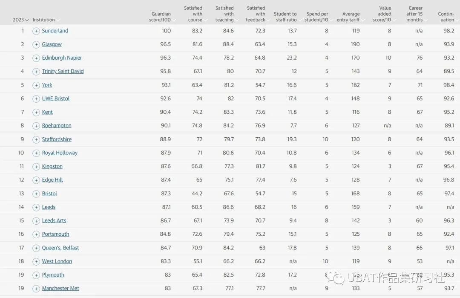Sort by Satisfied with feedback column
The image size is (460, 298).
click(x=257, y=14)
